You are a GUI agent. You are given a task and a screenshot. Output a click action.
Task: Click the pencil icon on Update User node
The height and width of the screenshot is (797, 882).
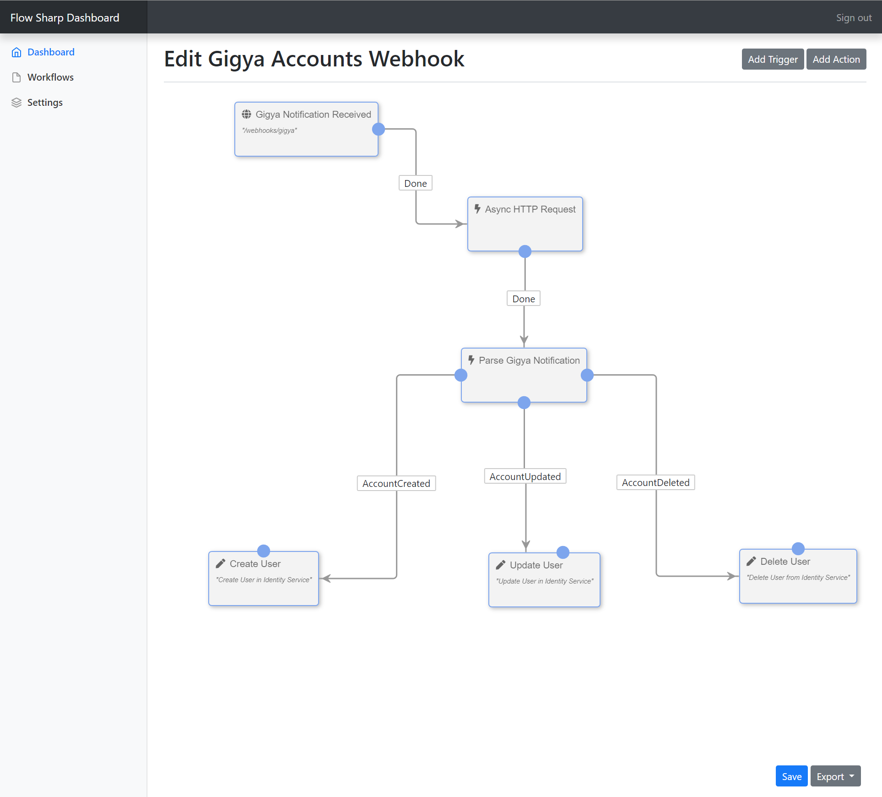(501, 565)
